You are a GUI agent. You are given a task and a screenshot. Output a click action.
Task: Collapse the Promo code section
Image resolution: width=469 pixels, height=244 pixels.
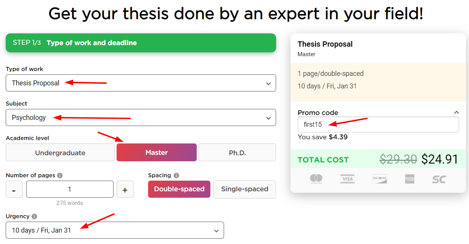point(456,112)
